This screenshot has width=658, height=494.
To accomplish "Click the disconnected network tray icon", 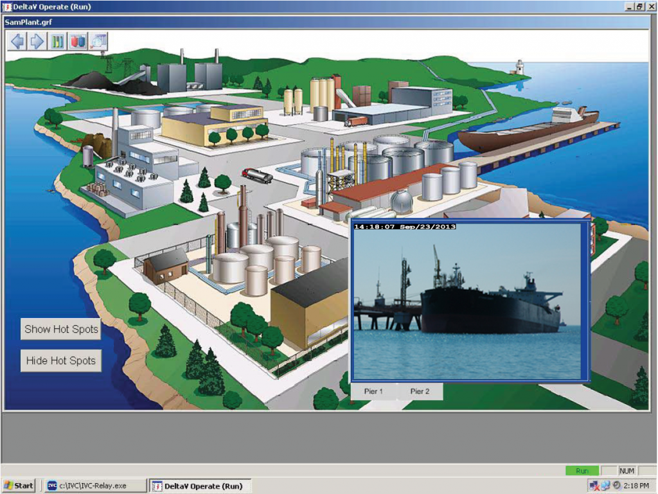I will click(594, 486).
